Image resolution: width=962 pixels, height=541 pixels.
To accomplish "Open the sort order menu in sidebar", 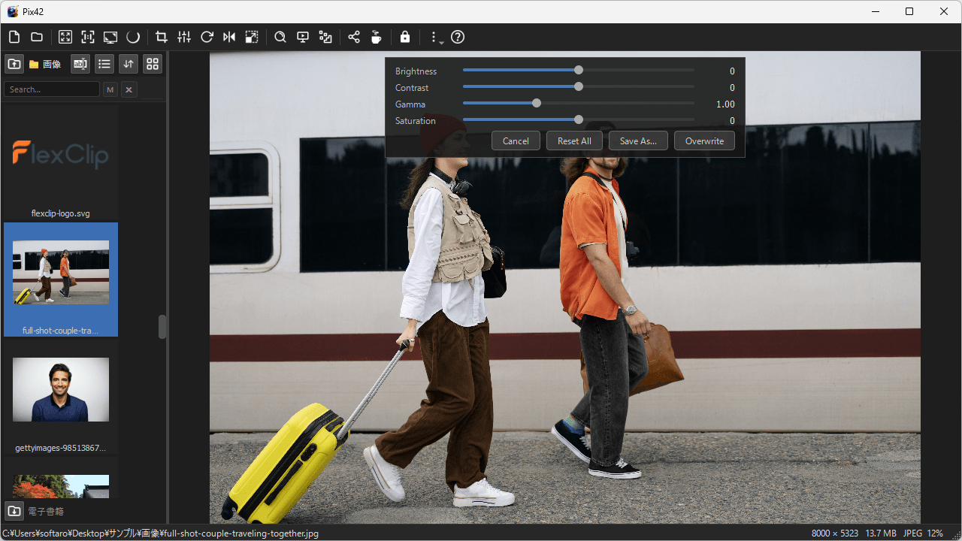I will 129,64.
